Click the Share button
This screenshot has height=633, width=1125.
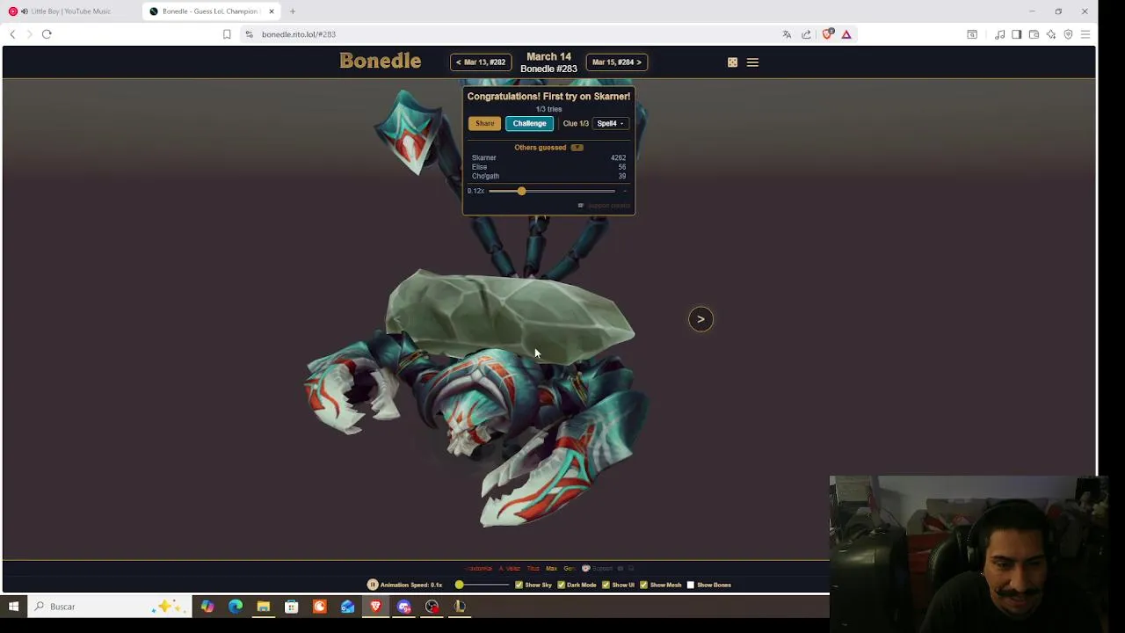484,124
